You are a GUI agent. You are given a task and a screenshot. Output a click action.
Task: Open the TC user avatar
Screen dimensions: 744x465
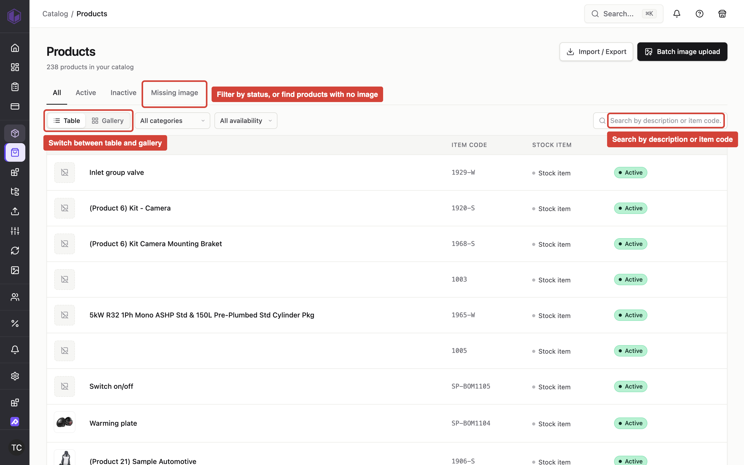(x=17, y=447)
